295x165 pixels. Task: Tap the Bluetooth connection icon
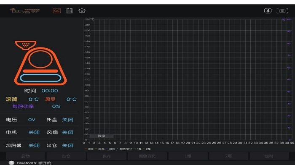click(268, 11)
